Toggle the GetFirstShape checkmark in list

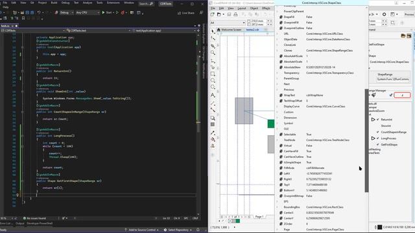click(378, 144)
